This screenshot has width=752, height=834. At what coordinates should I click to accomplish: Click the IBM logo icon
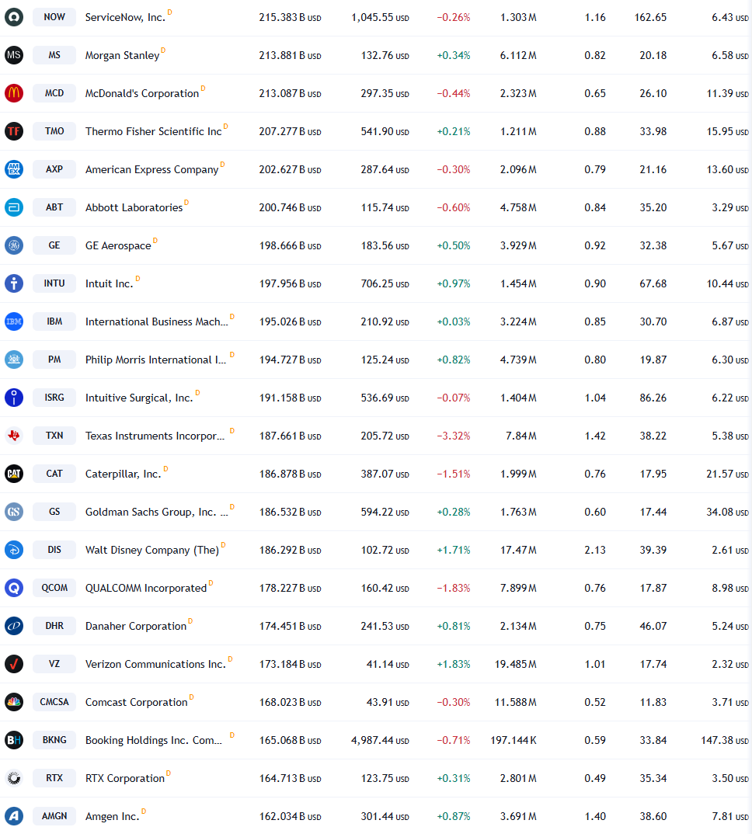(14, 321)
